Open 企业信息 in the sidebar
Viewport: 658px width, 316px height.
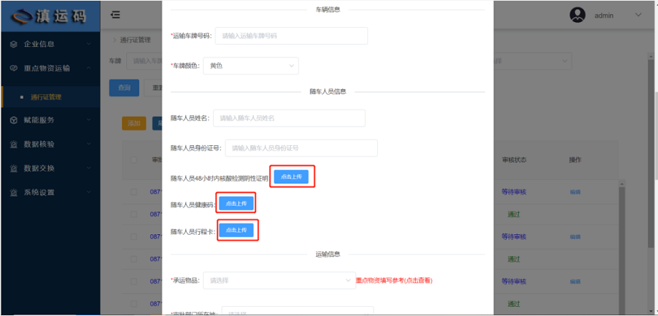click(x=39, y=44)
